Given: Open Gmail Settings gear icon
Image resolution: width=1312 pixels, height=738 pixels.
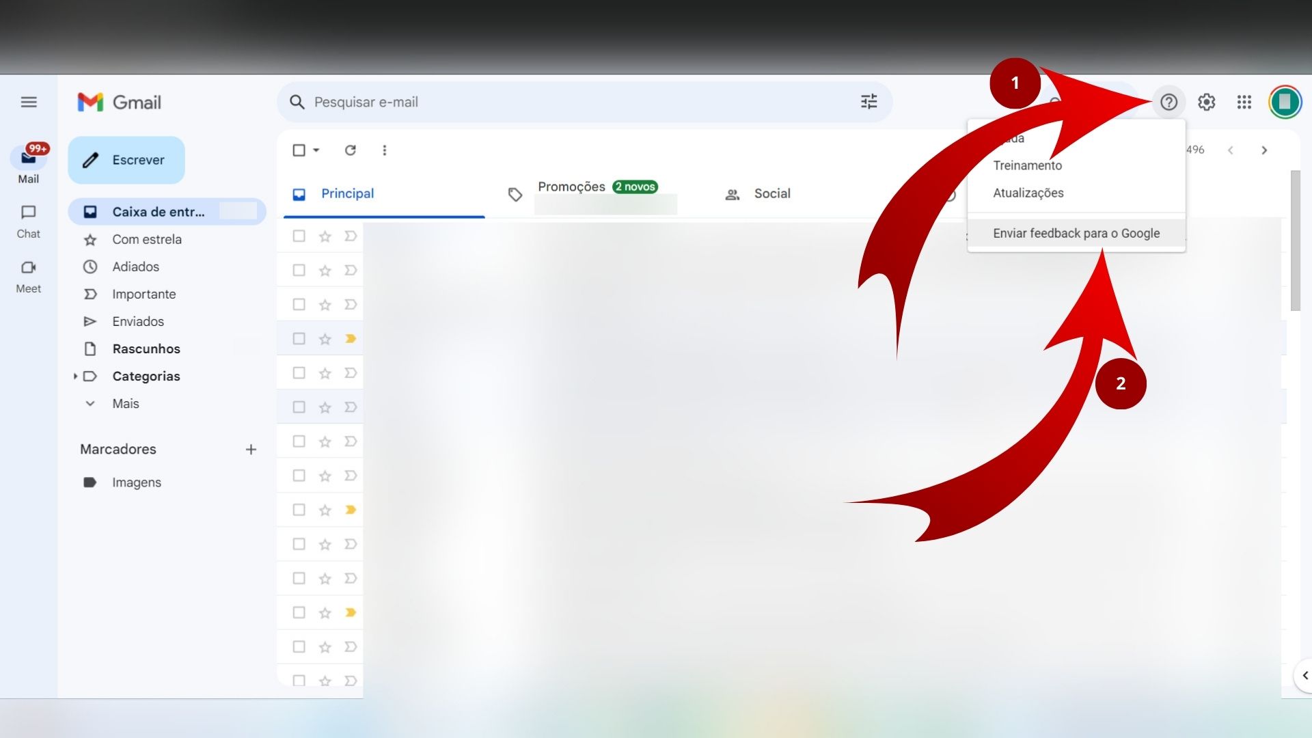Looking at the screenshot, I should click(x=1207, y=101).
